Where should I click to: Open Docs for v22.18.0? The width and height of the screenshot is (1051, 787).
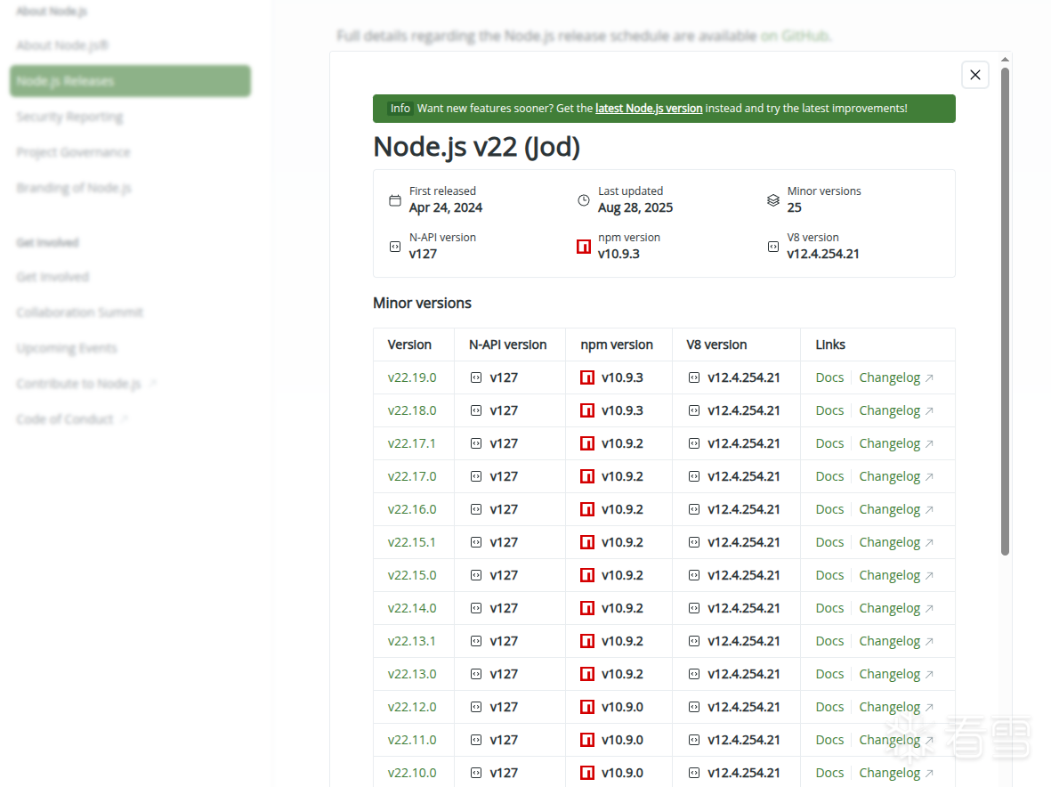coord(829,410)
